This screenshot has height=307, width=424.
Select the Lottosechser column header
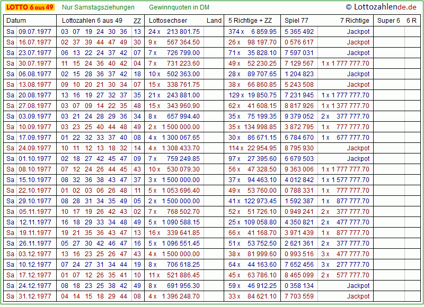[168, 21]
